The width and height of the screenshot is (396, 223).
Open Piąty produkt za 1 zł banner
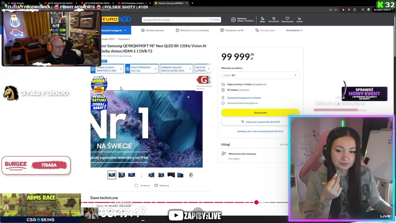142,69
